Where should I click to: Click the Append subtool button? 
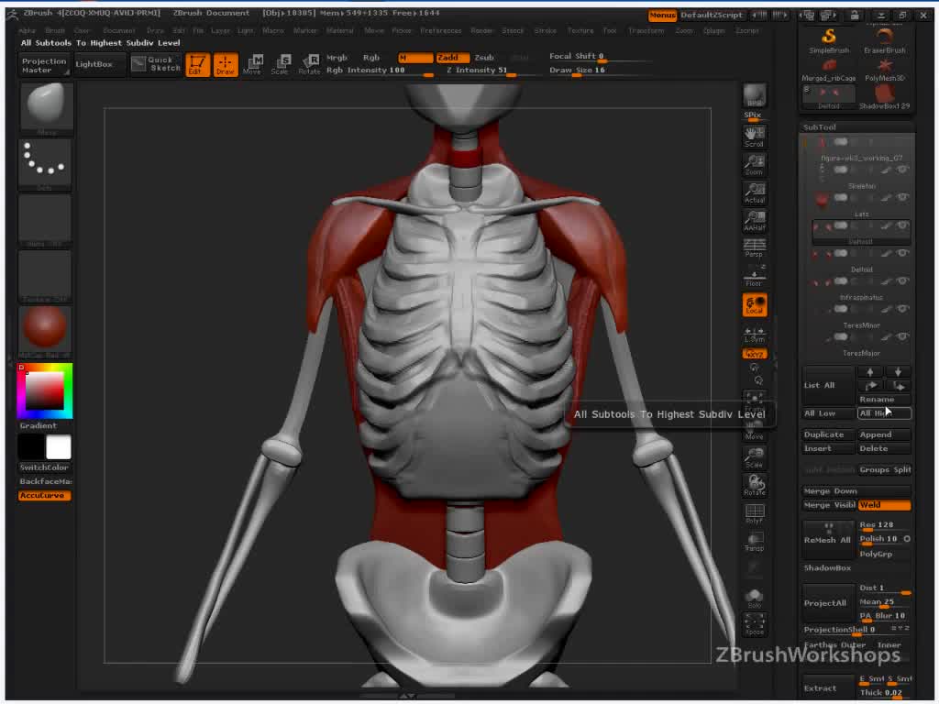[x=884, y=435]
